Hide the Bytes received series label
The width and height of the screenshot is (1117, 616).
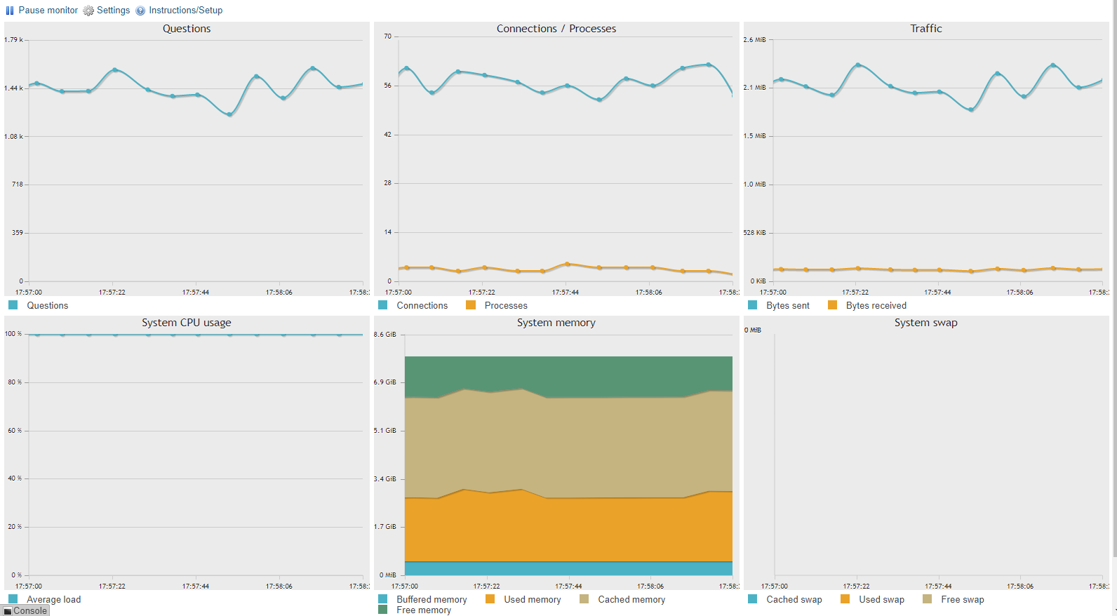click(x=876, y=305)
